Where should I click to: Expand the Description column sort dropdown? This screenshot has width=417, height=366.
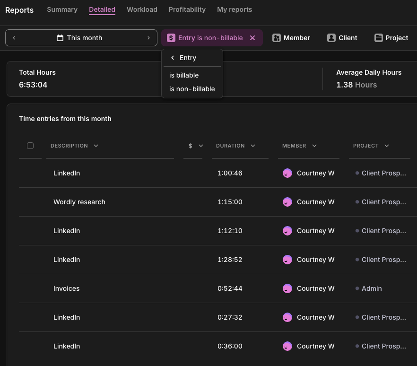coord(96,146)
